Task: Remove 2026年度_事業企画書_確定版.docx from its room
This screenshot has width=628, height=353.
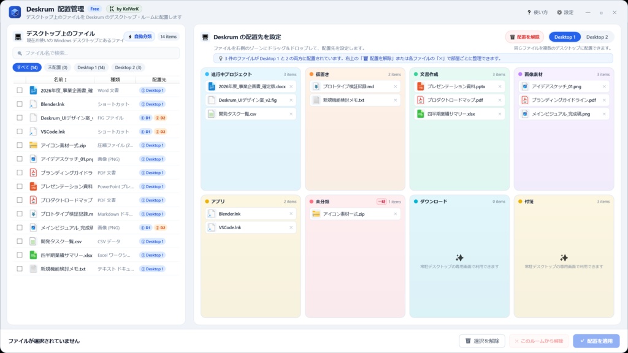Action: click(291, 86)
